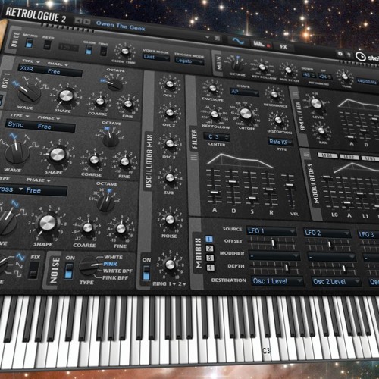The height and width of the screenshot is (379, 379).
Task: Open the Filter TYPE dropdown showing Rate KF
Action: pos(280,142)
